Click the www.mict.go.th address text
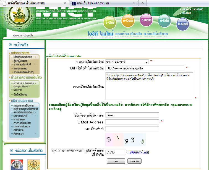Screen dimensions: 209x170 pos(23,36)
